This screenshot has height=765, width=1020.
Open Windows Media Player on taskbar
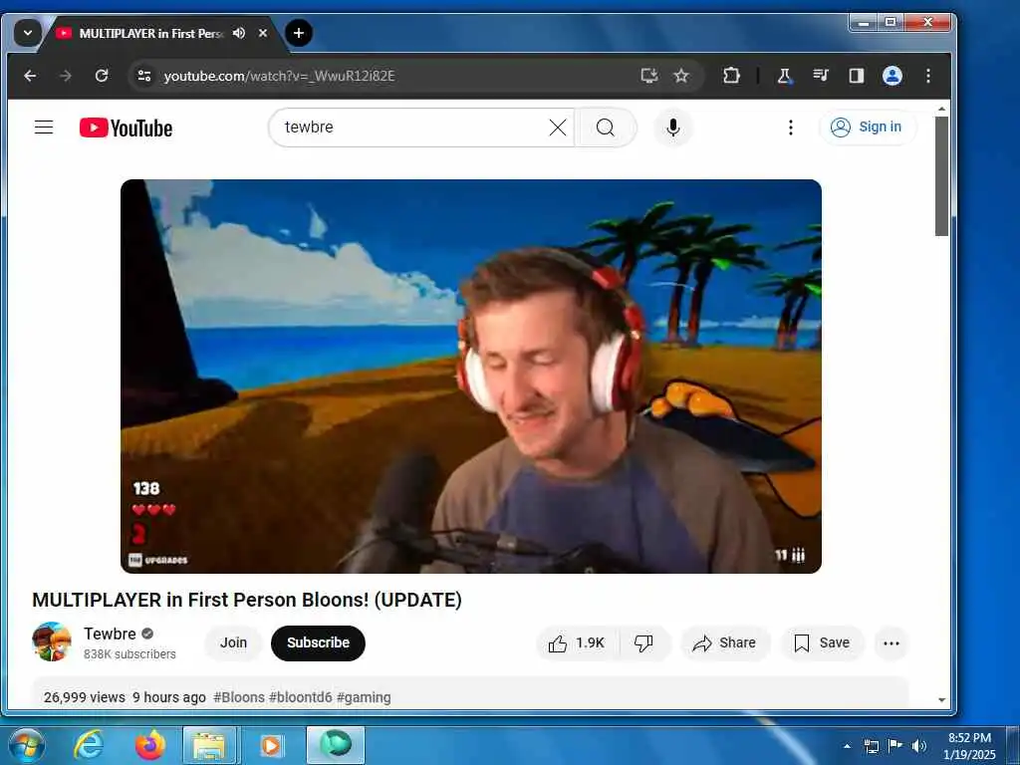point(271,745)
